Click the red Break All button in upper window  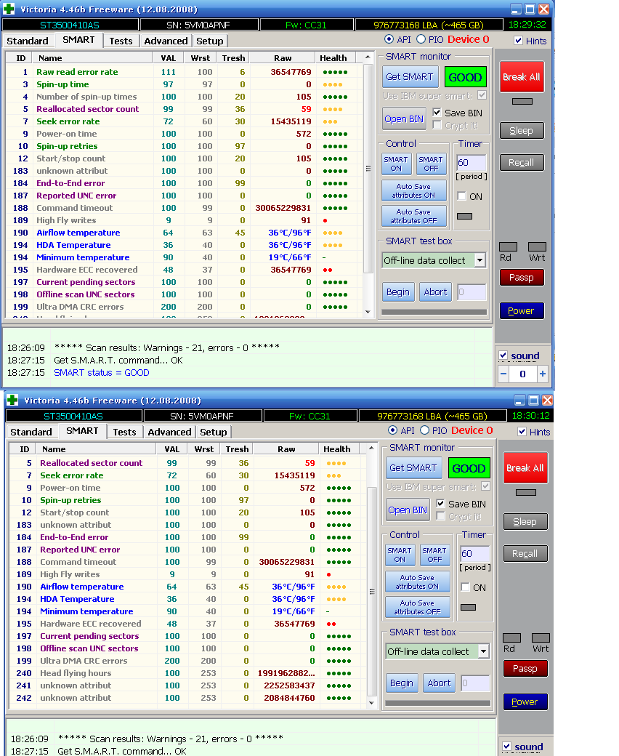pyautogui.click(x=521, y=76)
